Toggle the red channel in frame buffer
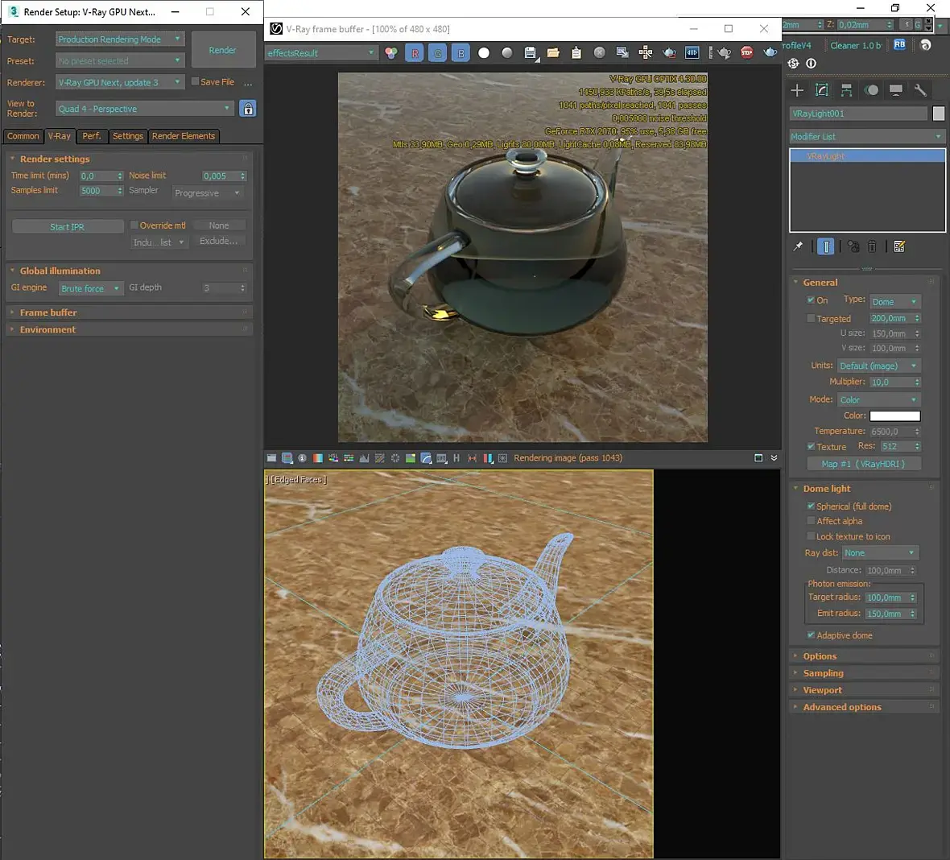 415,53
